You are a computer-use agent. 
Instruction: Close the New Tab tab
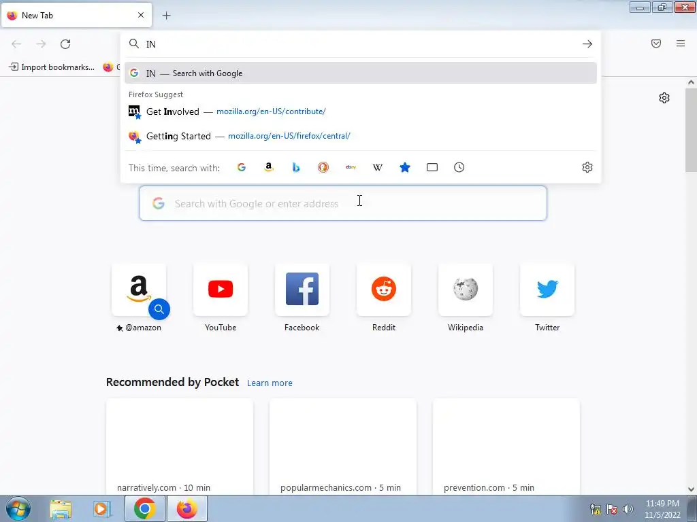pyautogui.click(x=141, y=15)
